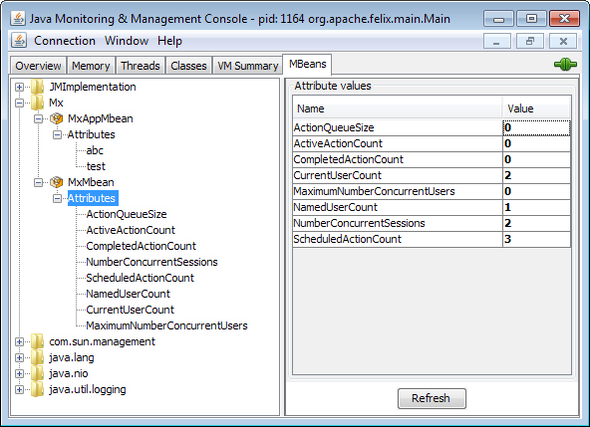Click the java.util.logging folder icon
Image resolution: width=590 pixels, height=427 pixels.
37,389
